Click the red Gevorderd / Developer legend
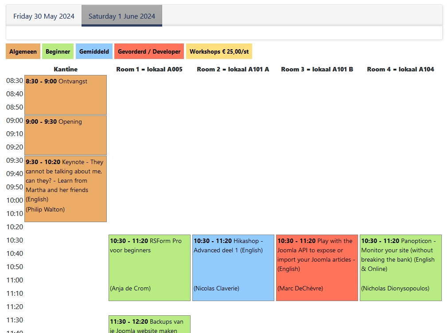The width and height of the screenshot is (448, 333). [x=149, y=51]
